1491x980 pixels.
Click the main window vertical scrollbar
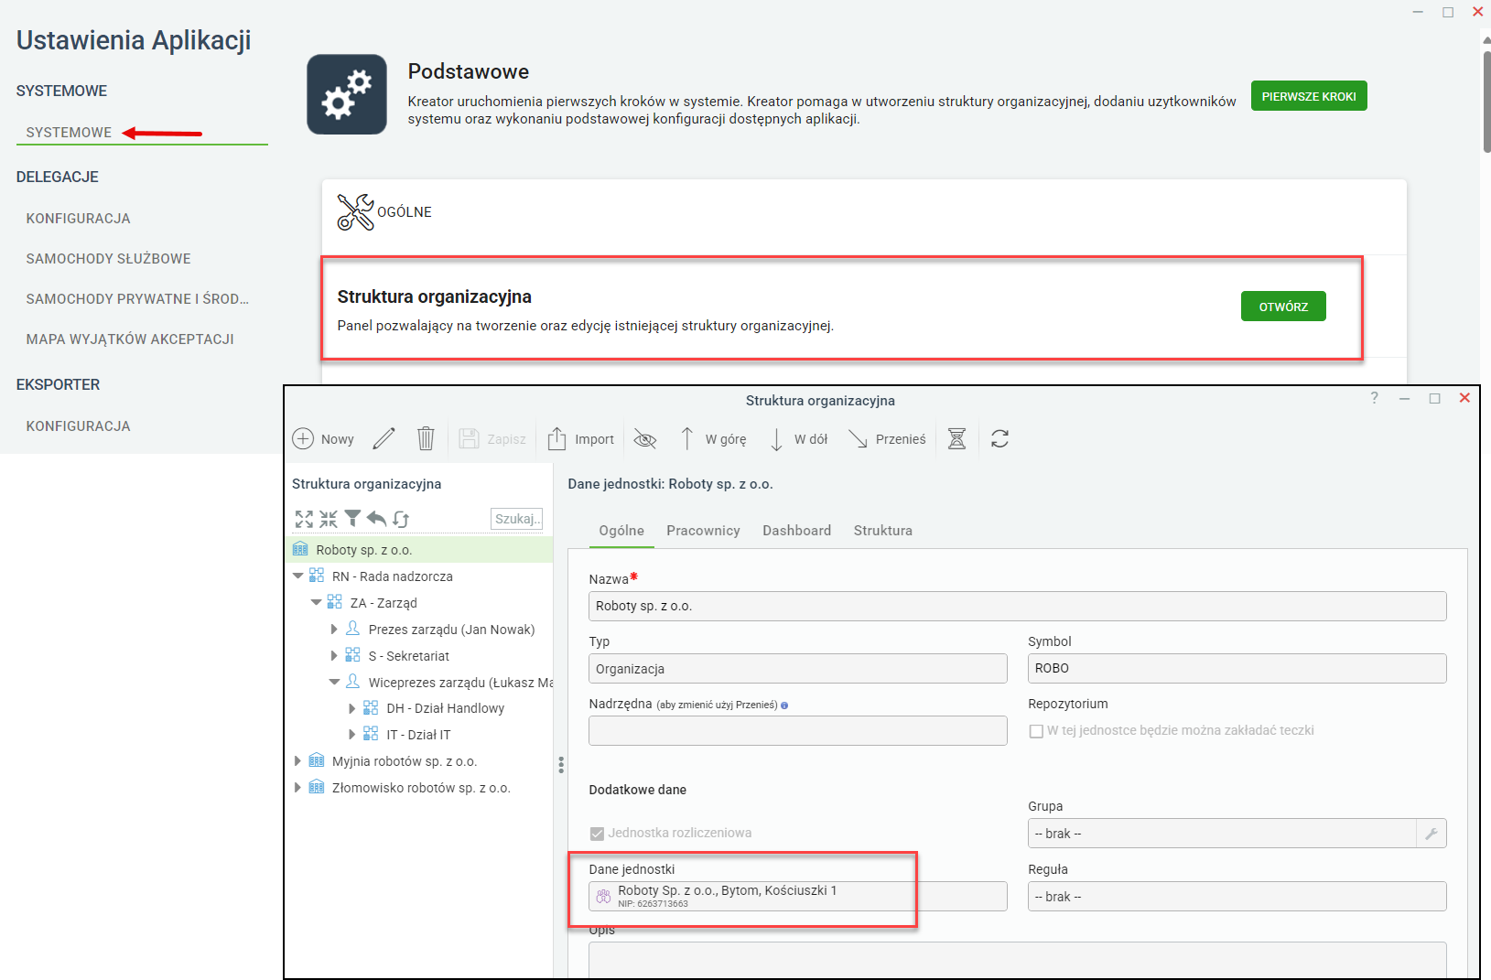1486,101
